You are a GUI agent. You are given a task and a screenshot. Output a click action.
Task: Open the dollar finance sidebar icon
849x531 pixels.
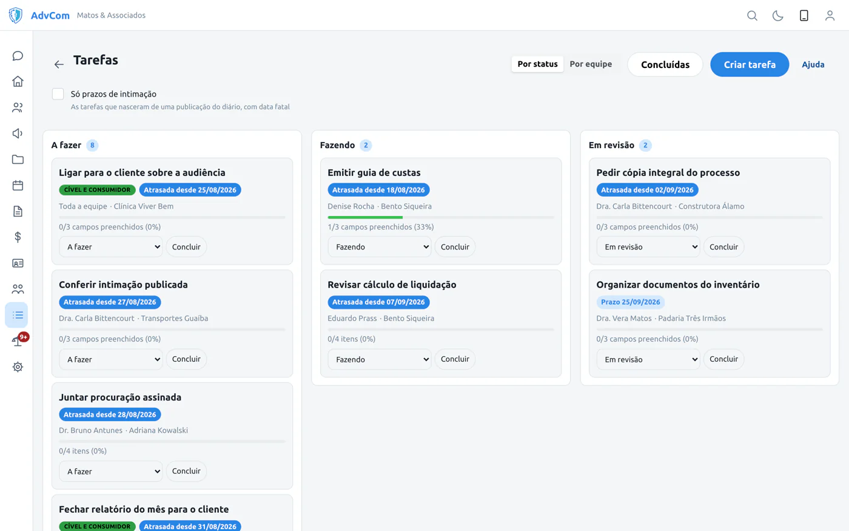[18, 237]
